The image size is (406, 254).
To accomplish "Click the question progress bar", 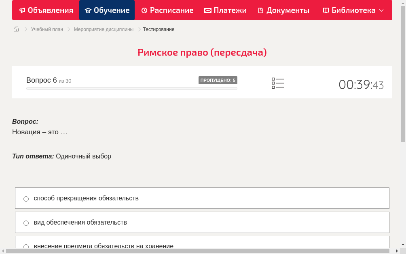I will point(131,88).
